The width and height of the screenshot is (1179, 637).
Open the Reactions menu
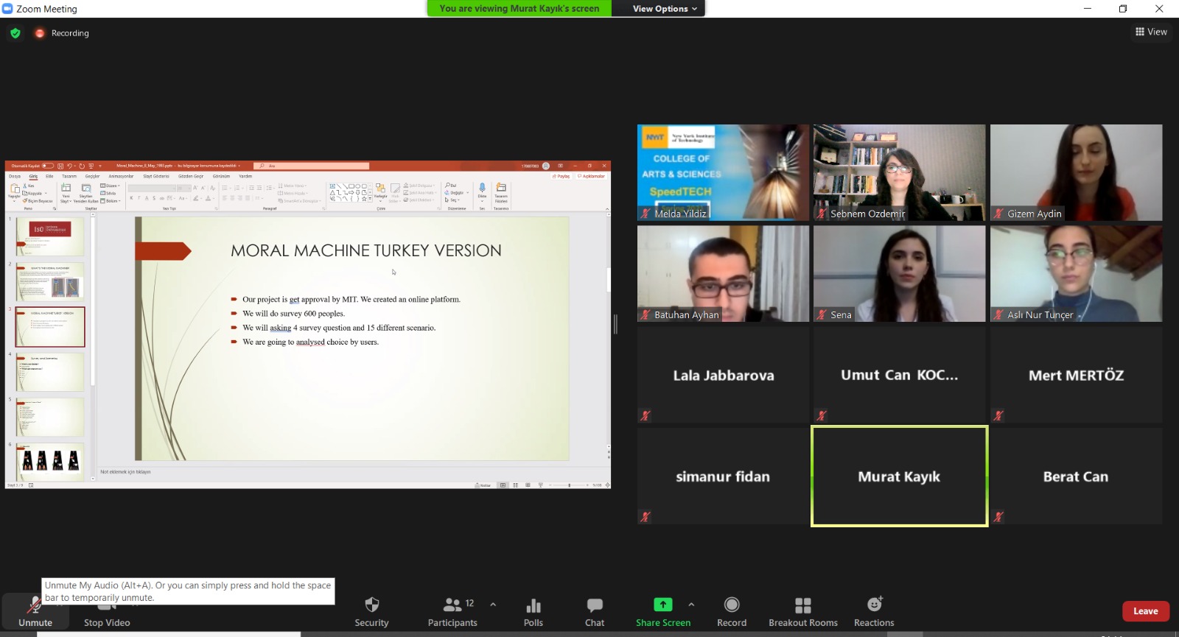tap(874, 605)
